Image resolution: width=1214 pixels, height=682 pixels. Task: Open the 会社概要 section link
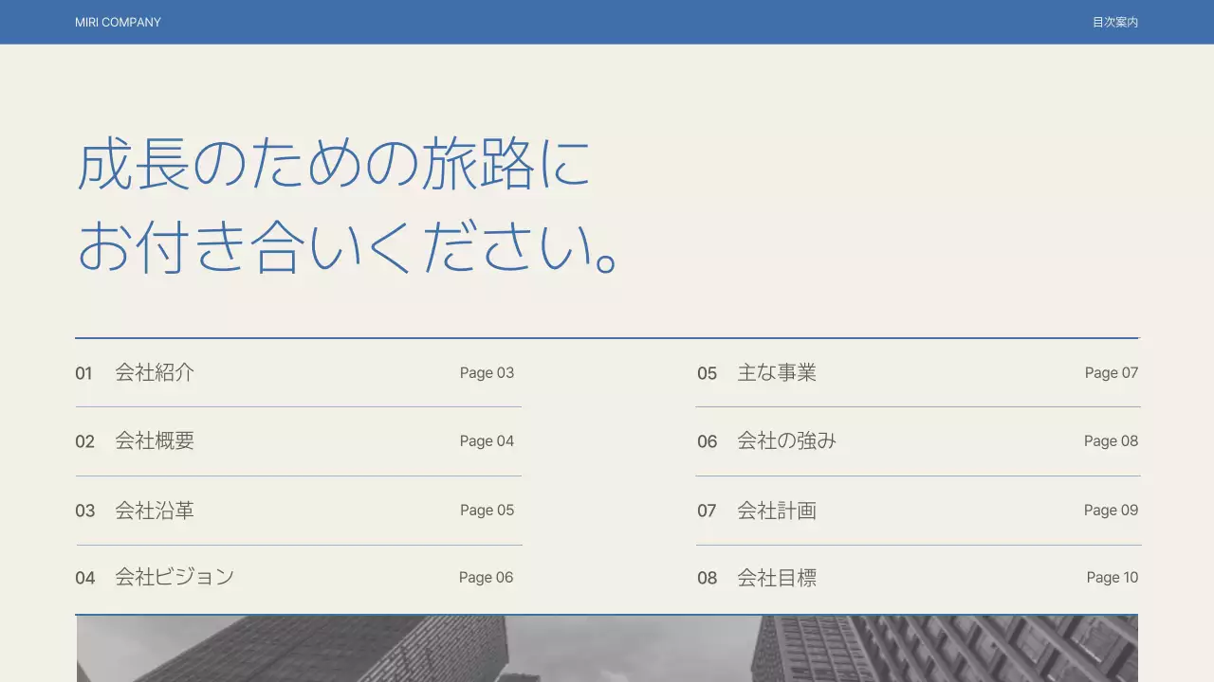coord(155,440)
